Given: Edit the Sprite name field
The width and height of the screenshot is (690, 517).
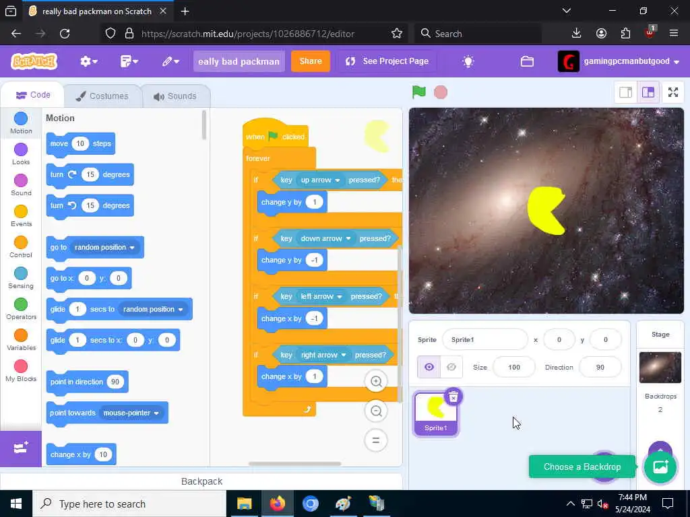Looking at the screenshot, I should [x=484, y=339].
